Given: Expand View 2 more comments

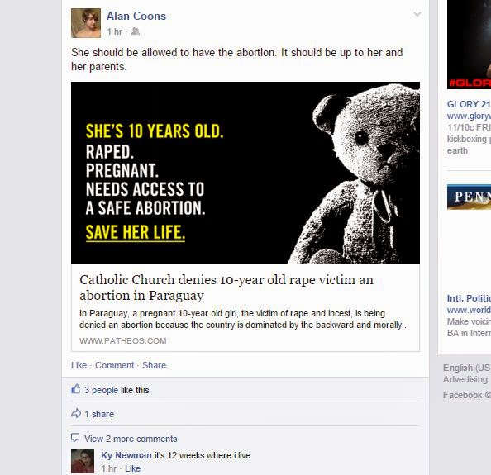Looking at the screenshot, I should 131,439.
